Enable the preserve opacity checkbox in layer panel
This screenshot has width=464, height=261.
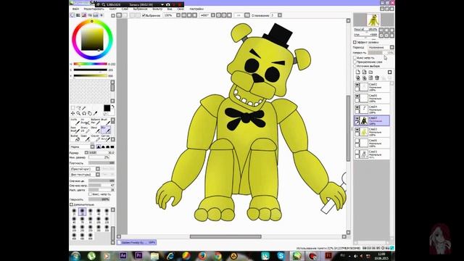click(355, 58)
